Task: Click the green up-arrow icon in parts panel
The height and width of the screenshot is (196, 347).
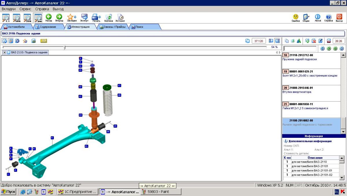Action: pyautogui.click(x=307, y=41)
